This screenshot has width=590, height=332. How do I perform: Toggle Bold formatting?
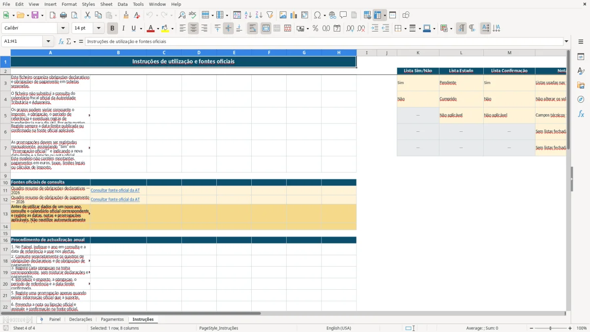tap(113, 29)
